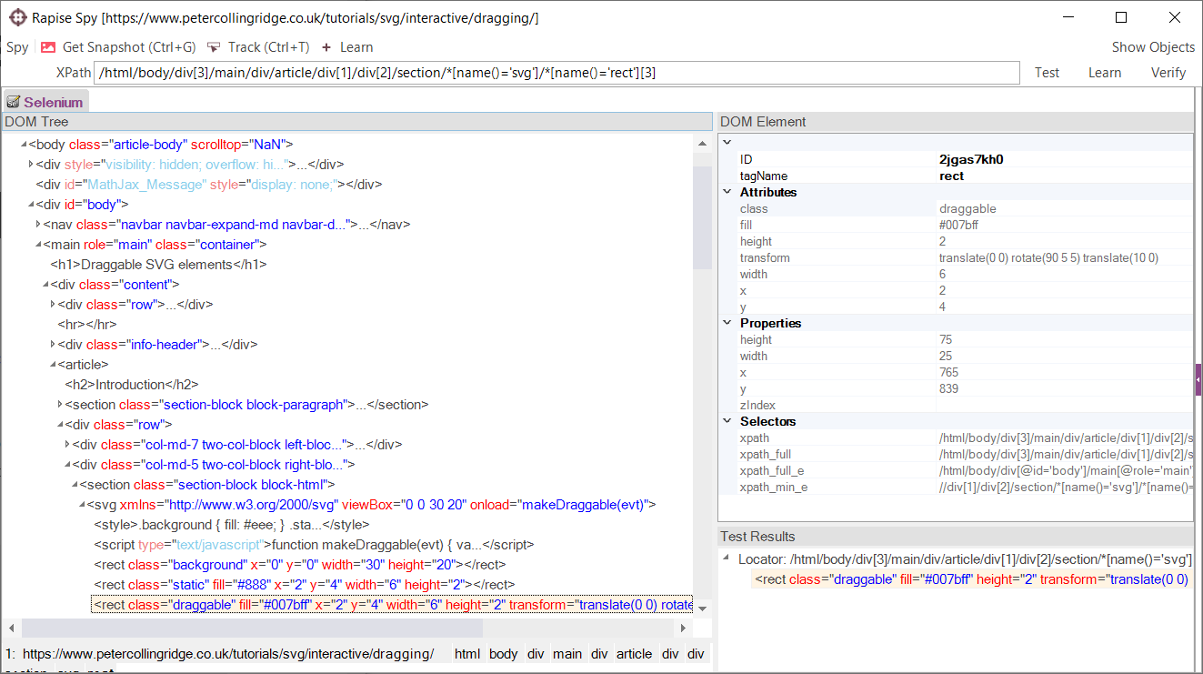
Task: Collapse the Locator test result
Action: coord(727,558)
